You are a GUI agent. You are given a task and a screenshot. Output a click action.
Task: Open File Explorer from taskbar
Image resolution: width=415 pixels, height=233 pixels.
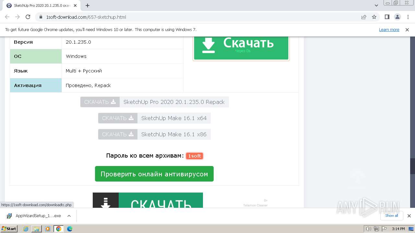click(x=37, y=228)
